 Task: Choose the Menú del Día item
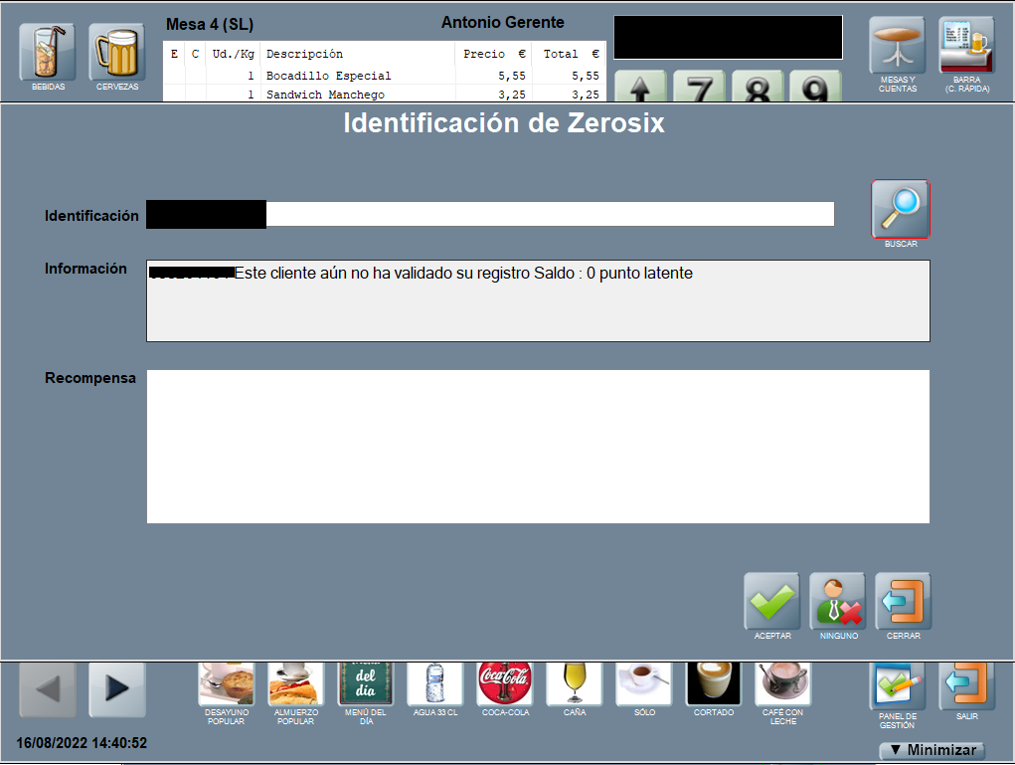(x=366, y=683)
